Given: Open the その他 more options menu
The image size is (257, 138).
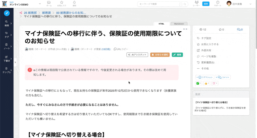Looking at the screenshot, I should coord(205,68).
